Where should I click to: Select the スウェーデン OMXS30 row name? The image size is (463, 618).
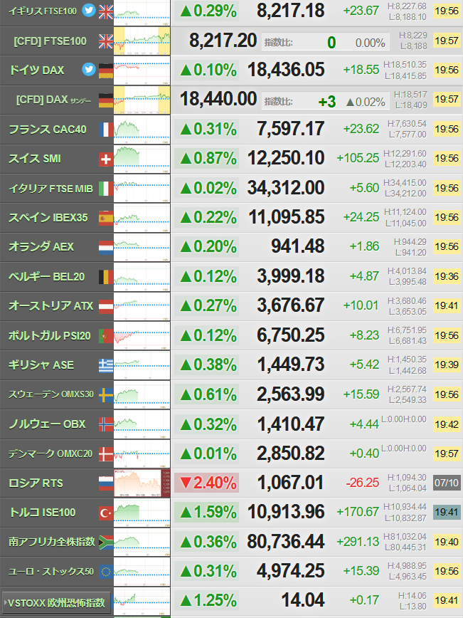51,394
